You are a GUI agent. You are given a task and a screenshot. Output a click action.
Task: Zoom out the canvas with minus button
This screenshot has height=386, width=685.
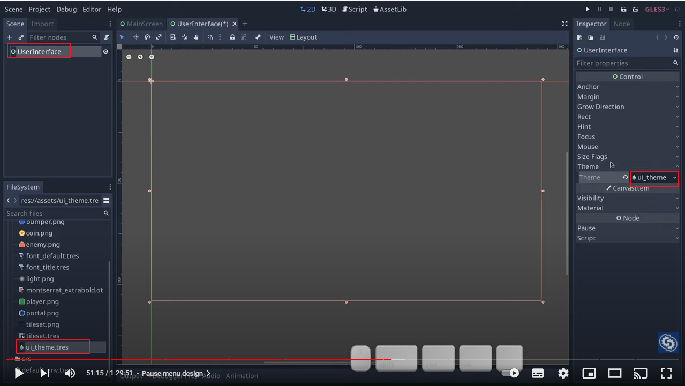[129, 57]
